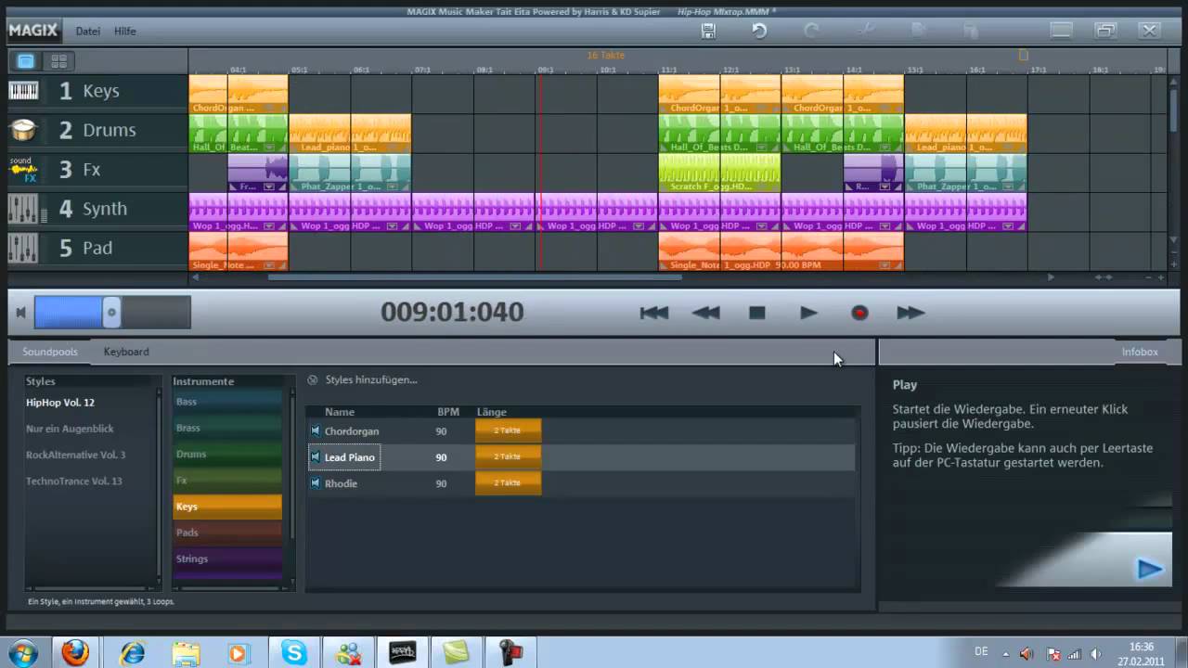Select the Bass instrument color bar
The image size is (1188, 668).
pos(227,402)
